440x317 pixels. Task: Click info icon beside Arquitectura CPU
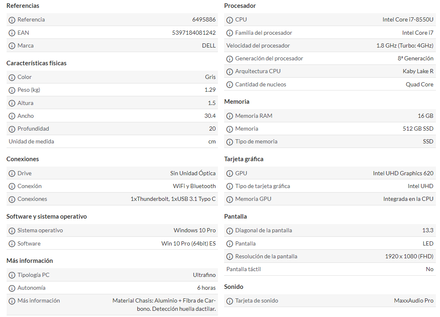coord(230,72)
